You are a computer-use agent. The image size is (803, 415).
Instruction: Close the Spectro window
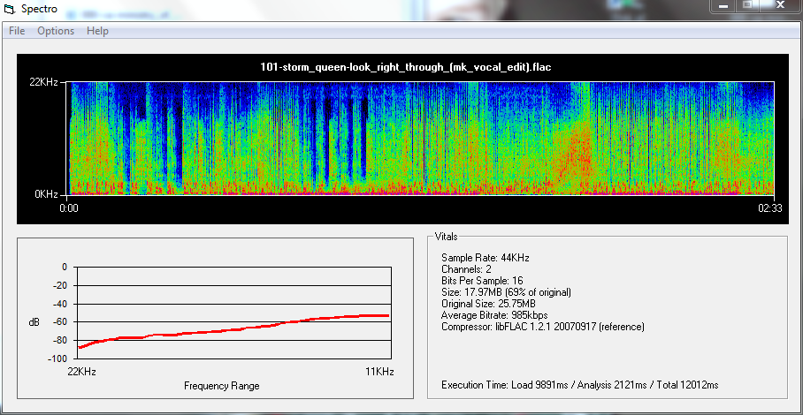click(781, 7)
